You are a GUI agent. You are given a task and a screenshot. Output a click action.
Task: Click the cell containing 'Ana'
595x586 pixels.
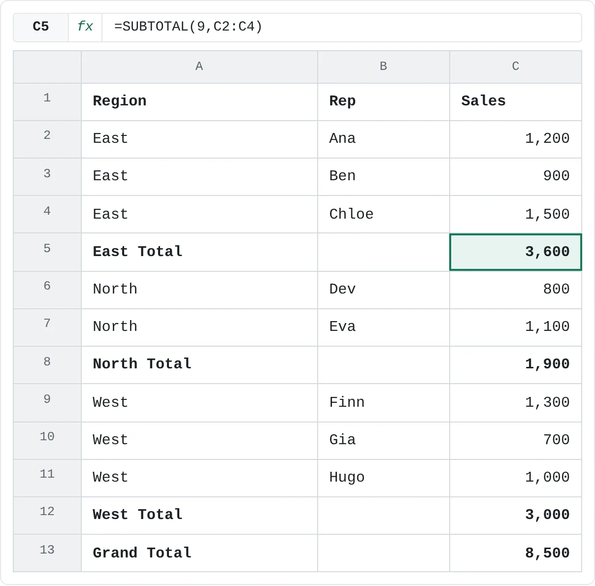(x=384, y=139)
